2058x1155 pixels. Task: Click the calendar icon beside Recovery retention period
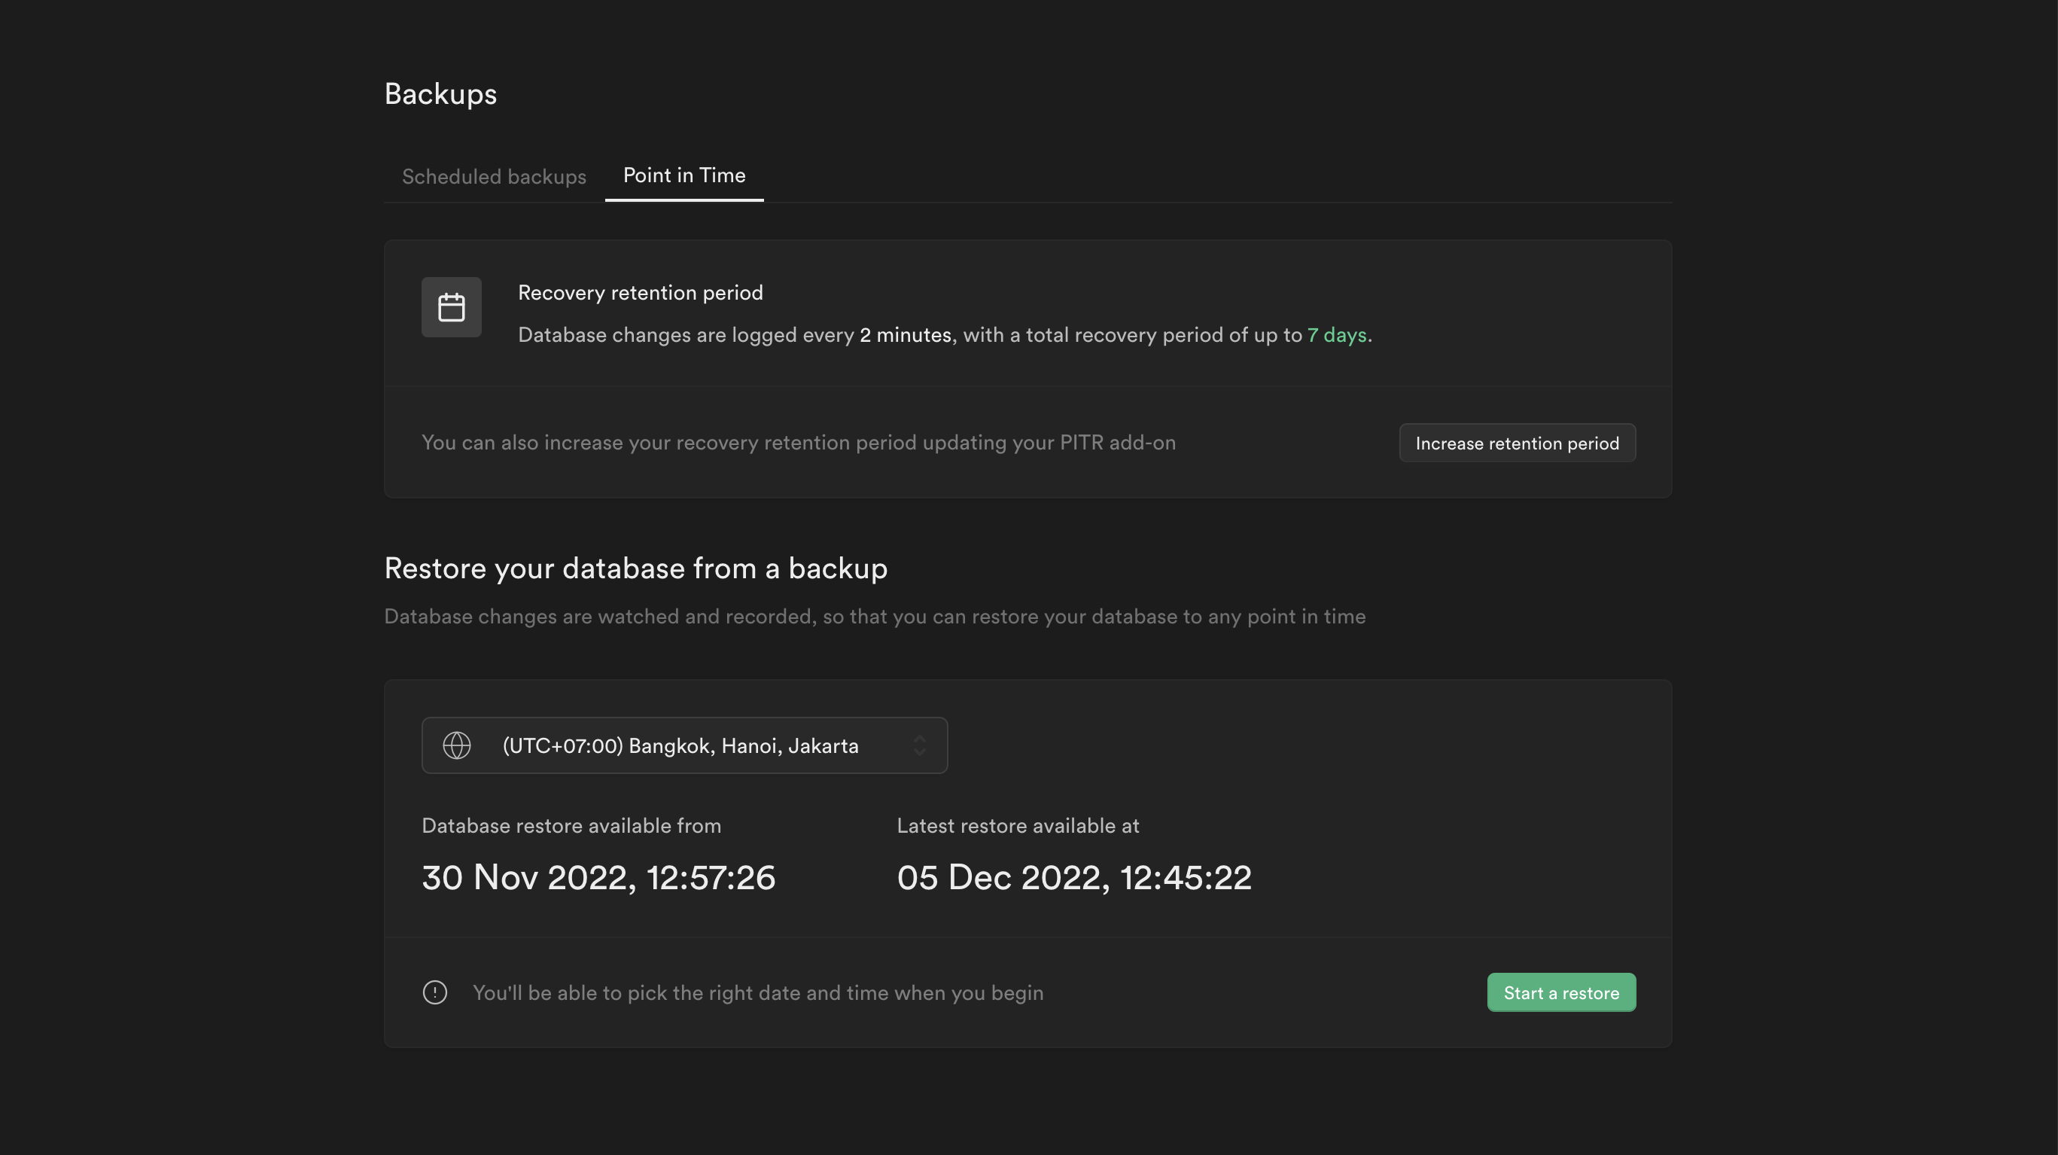point(452,306)
